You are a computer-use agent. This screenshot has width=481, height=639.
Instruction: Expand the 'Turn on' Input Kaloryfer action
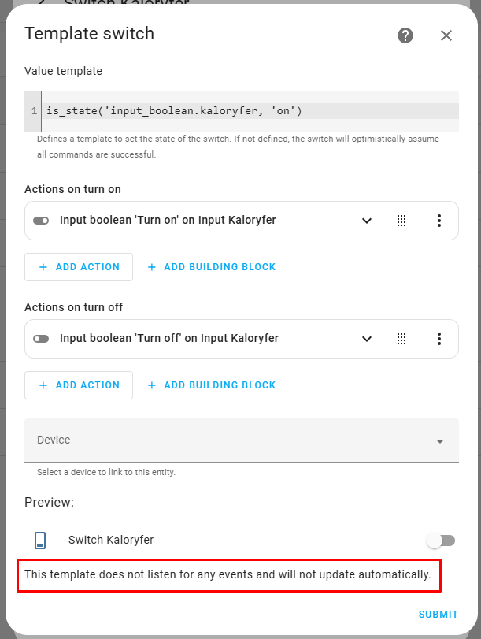[x=366, y=221]
